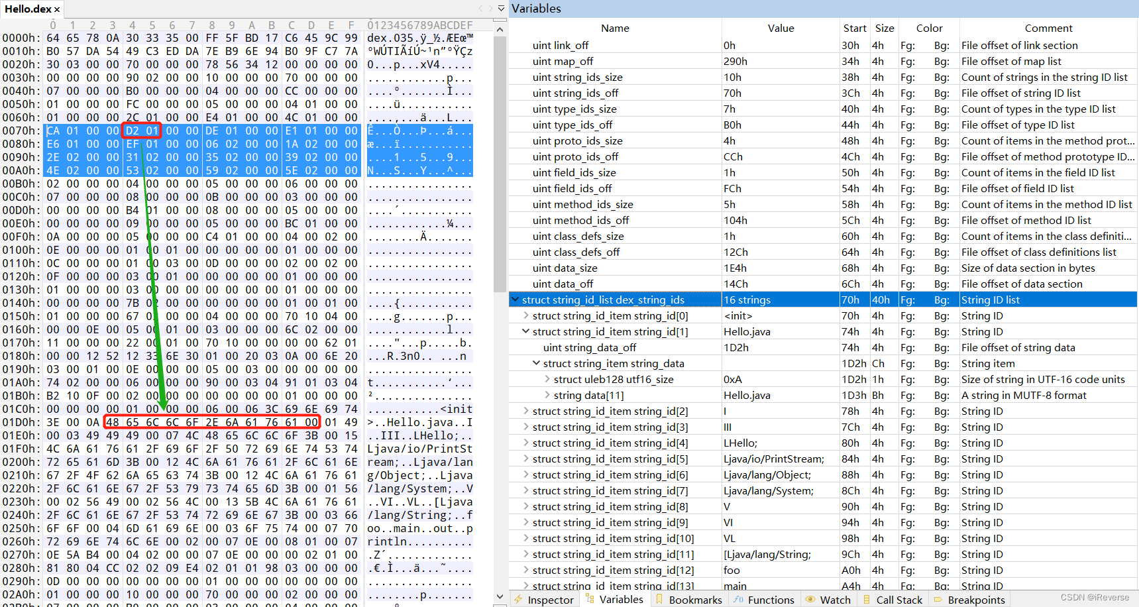Open the Inspector tab
The image size is (1139, 607).
(x=544, y=600)
